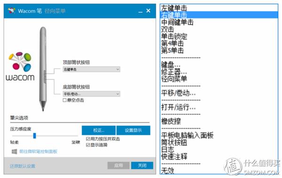Select 左键单击 from the list
This screenshot has width=282, height=178.
[174, 8]
